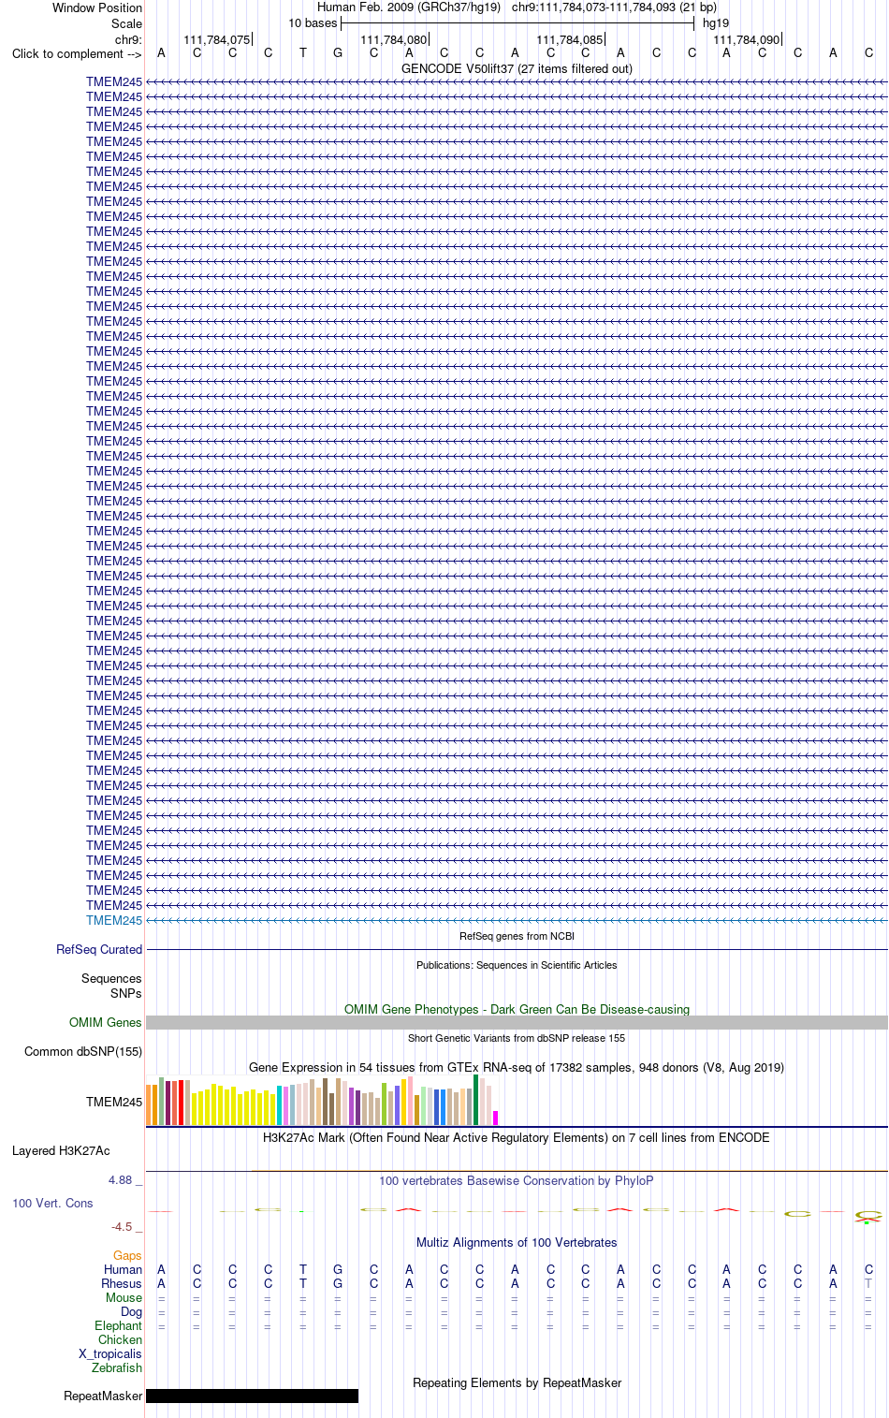Click 'Short Genetic Variants from dbSNP' title
889x1418 pixels.
[517, 1038]
